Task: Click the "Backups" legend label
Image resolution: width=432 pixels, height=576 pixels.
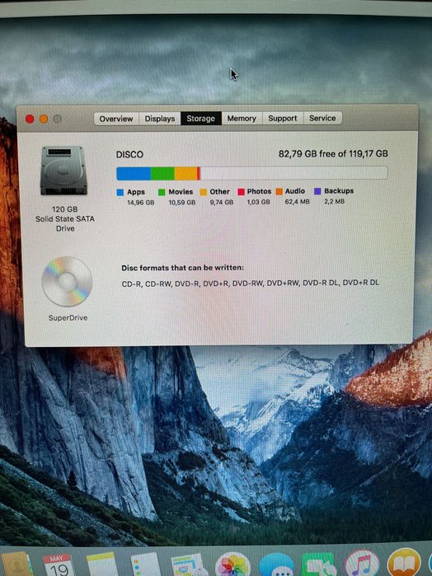Action: (x=339, y=190)
